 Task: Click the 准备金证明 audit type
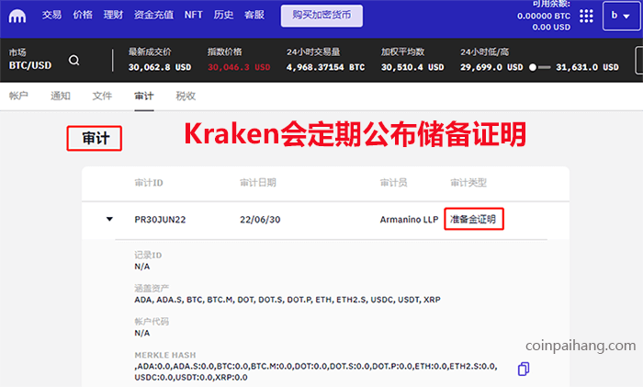(x=474, y=219)
